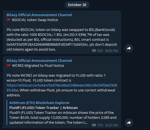This screenshot has height=130, width=150.
Task: Click the Arbiscan link preview description text
Action: pyautogui.click(x=63, y=118)
